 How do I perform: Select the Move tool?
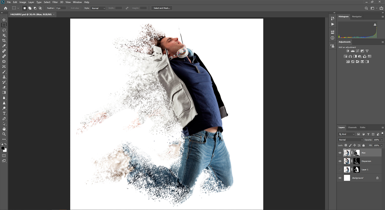click(4, 19)
